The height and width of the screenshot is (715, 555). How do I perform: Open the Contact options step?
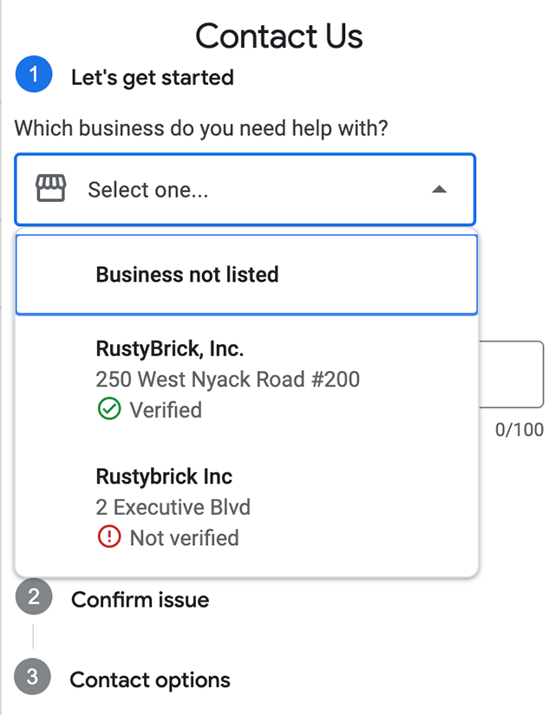150,679
